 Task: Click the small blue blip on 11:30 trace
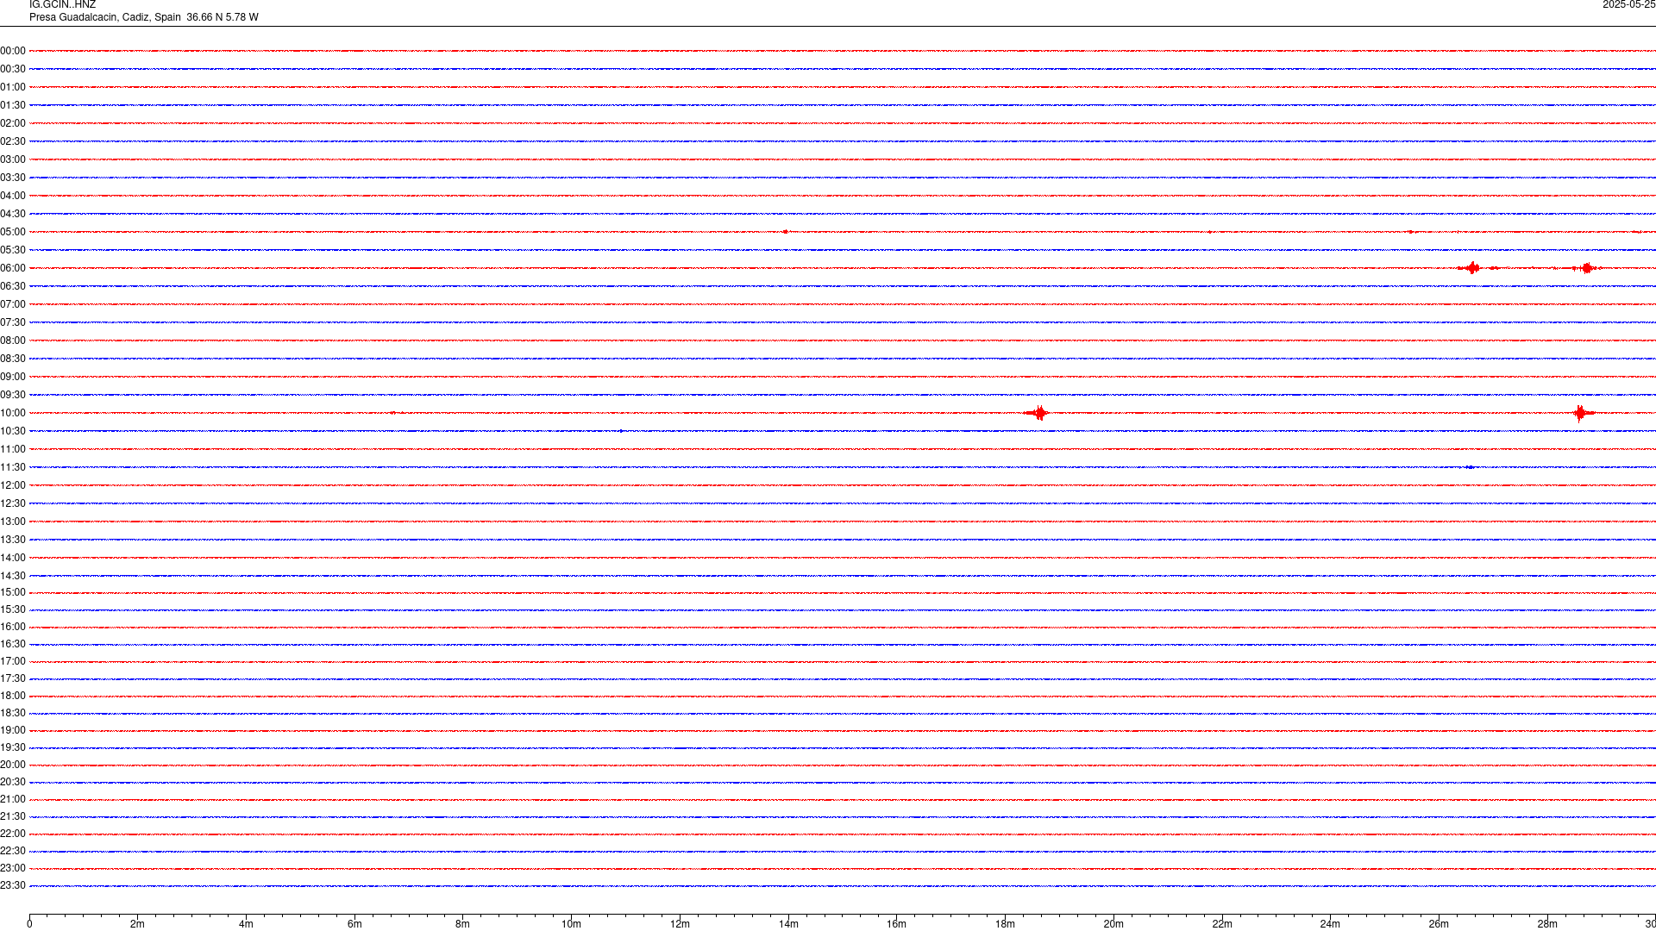[x=1470, y=467]
